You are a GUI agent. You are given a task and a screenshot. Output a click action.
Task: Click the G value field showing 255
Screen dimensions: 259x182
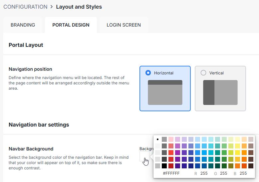tap(223, 173)
